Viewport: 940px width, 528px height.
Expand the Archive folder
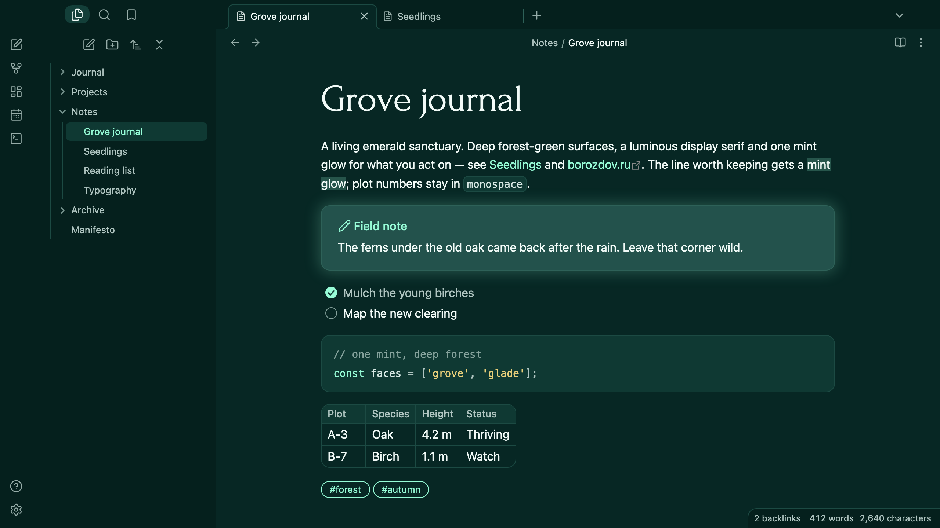click(x=62, y=210)
